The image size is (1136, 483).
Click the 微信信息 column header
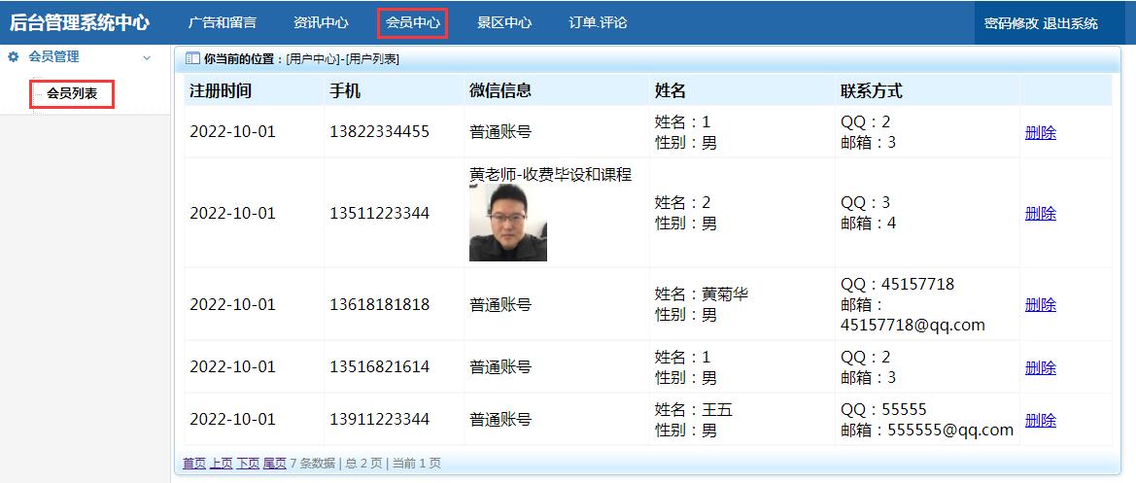[x=500, y=91]
